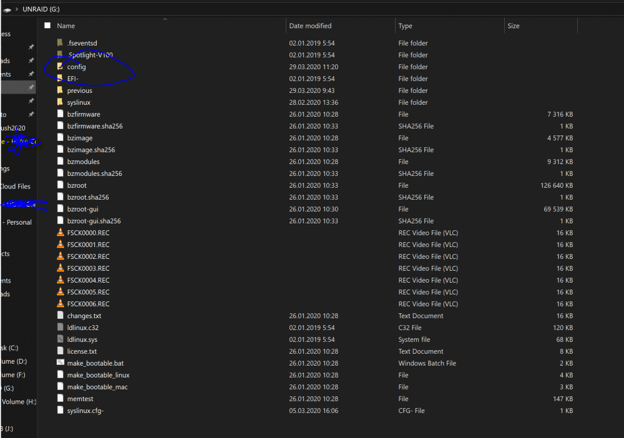Image resolution: width=624 pixels, height=438 pixels.
Task: Sort by Date modified column header
Action: [310, 26]
